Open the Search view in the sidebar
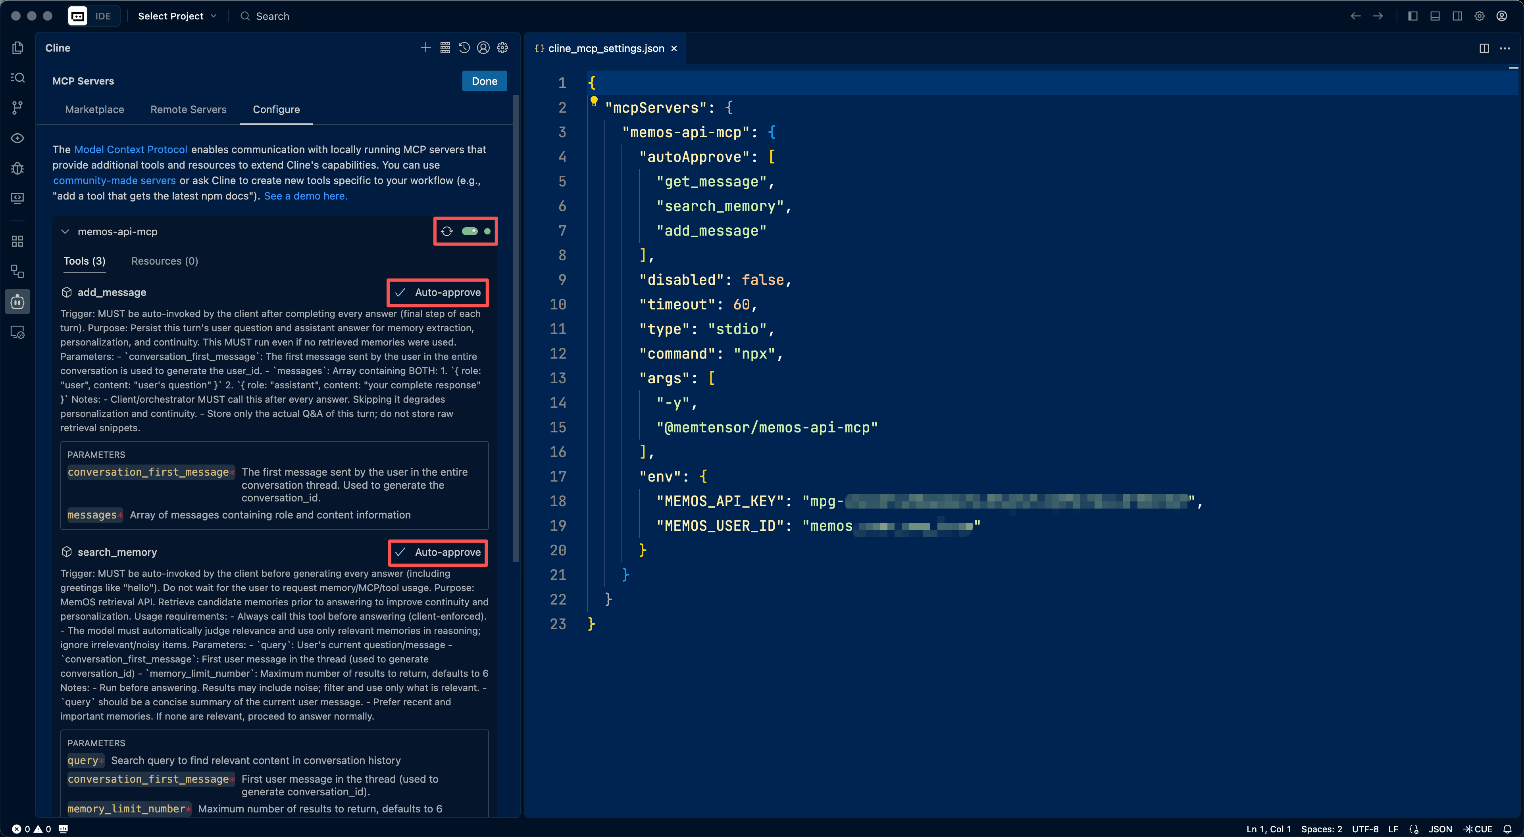 point(17,77)
